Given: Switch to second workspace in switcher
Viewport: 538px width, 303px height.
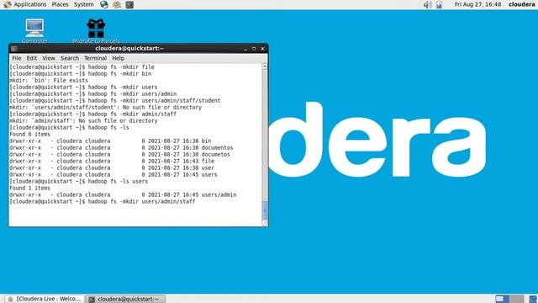Looking at the screenshot, I should point(517,299).
